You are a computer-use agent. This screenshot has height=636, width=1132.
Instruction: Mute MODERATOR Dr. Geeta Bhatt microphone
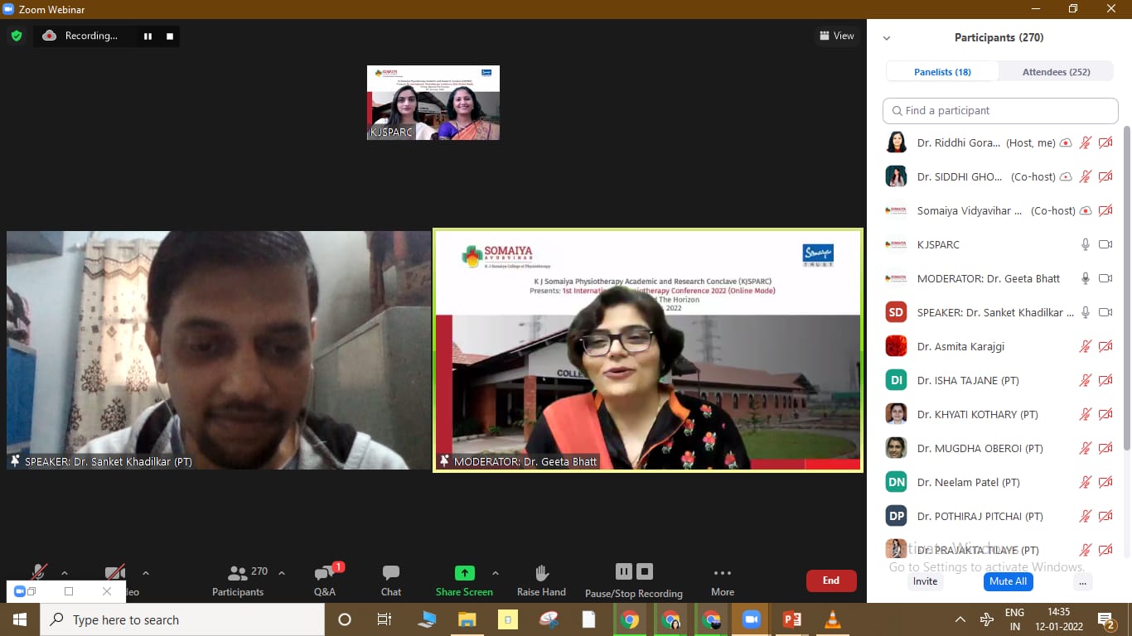(1086, 278)
